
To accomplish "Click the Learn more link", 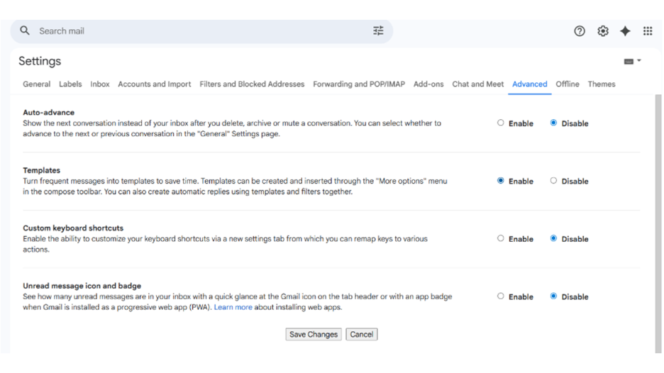I will [x=233, y=307].
